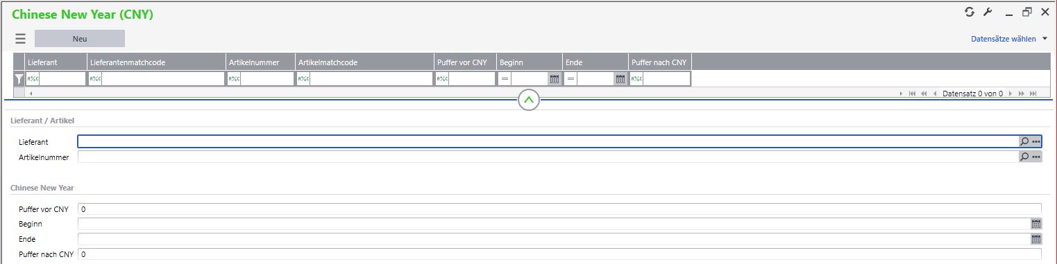
Task: Open Datensätze wählen dropdown
Action: click(1009, 39)
